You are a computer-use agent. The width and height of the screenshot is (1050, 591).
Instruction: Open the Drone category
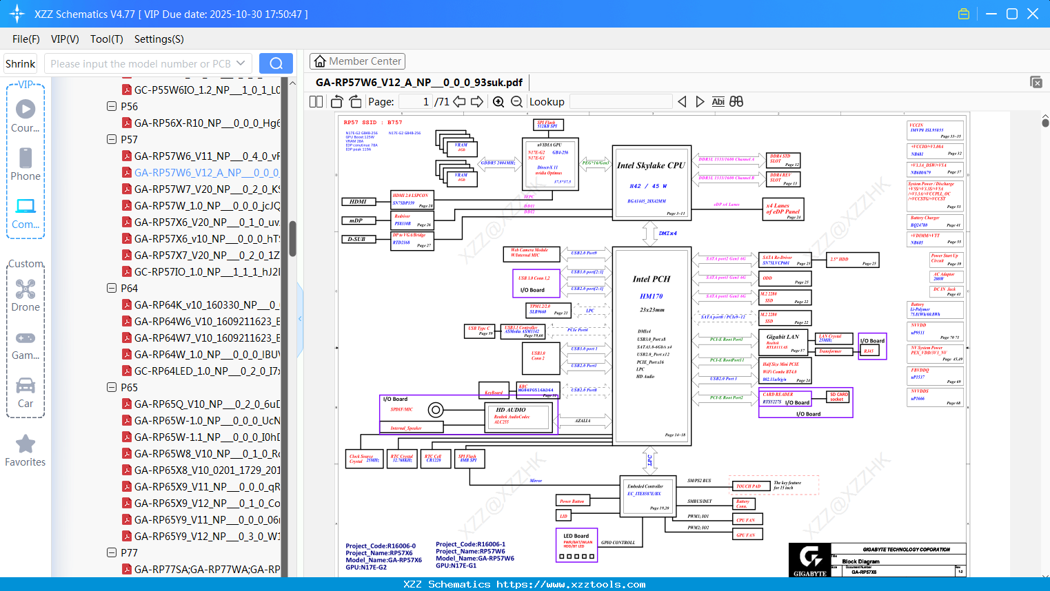pyautogui.click(x=26, y=295)
